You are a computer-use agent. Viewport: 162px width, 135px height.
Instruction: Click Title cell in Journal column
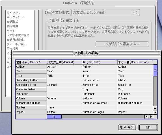coord(64,76)
